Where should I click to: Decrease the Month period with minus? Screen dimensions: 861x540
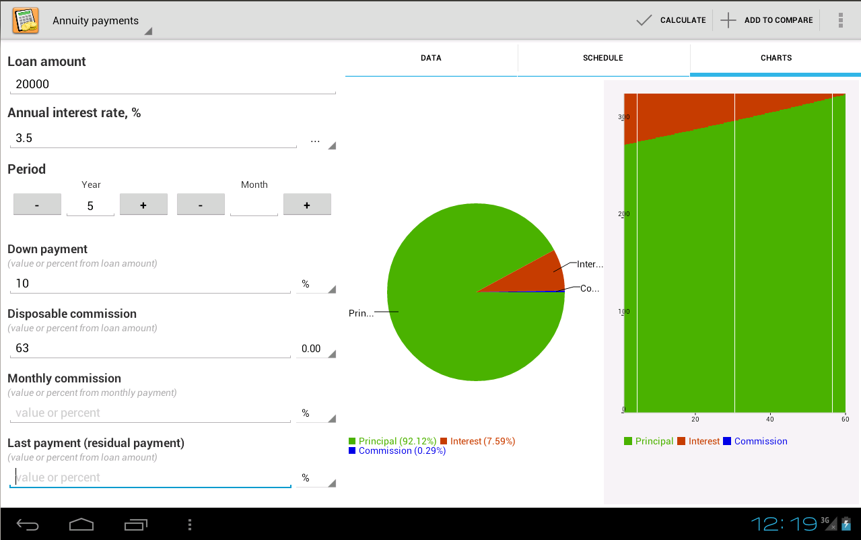[201, 205]
